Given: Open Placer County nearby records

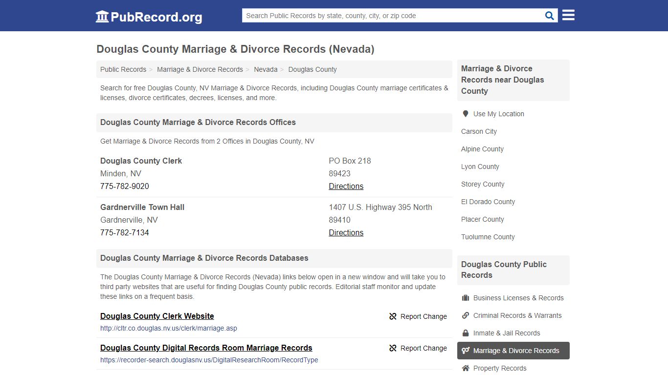Looking at the screenshot, I should tap(483, 219).
